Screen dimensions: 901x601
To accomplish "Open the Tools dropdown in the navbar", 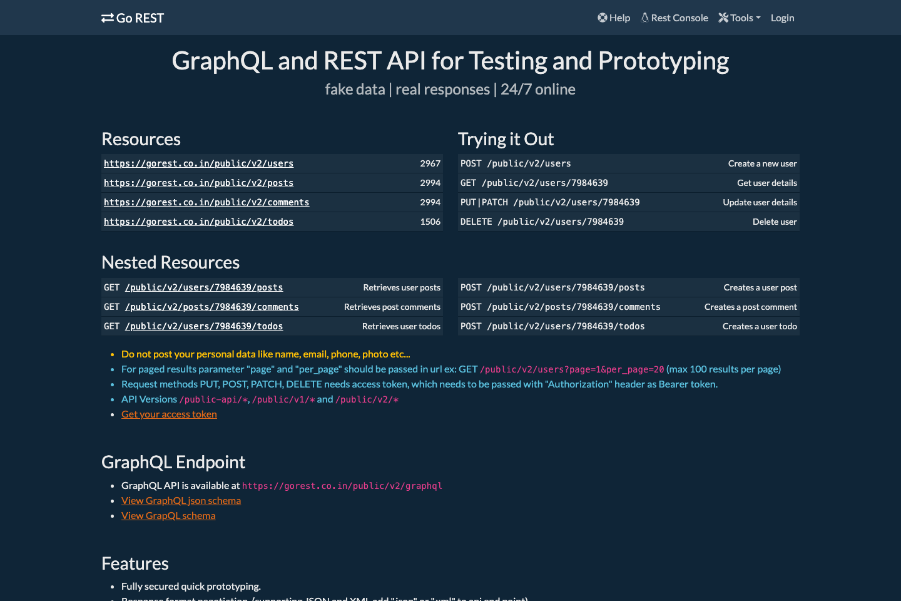I will point(739,18).
